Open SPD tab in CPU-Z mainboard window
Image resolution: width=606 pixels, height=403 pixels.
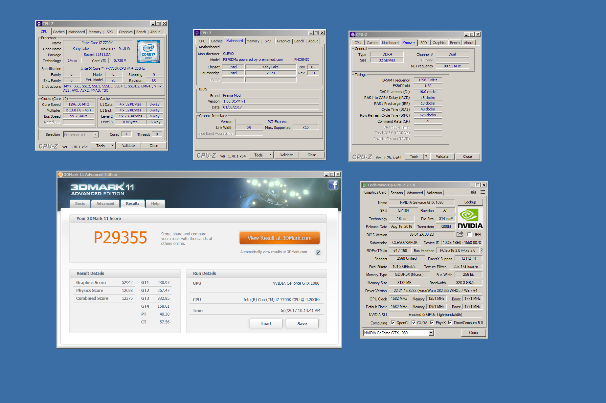268,41
